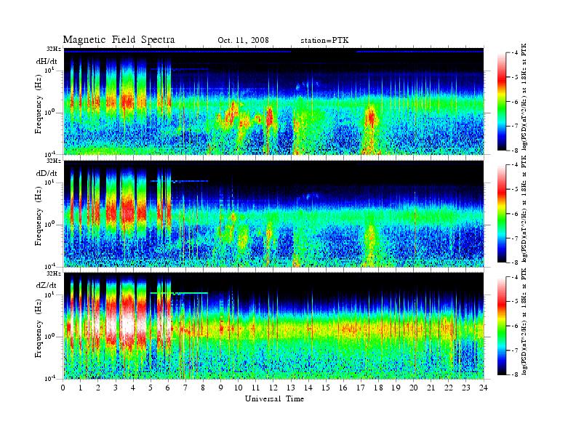The width and height of the screenshot is (576, 445).
Task: Click the "-6" value on the dH/dt color scale
Action: (x=513, y=102)
